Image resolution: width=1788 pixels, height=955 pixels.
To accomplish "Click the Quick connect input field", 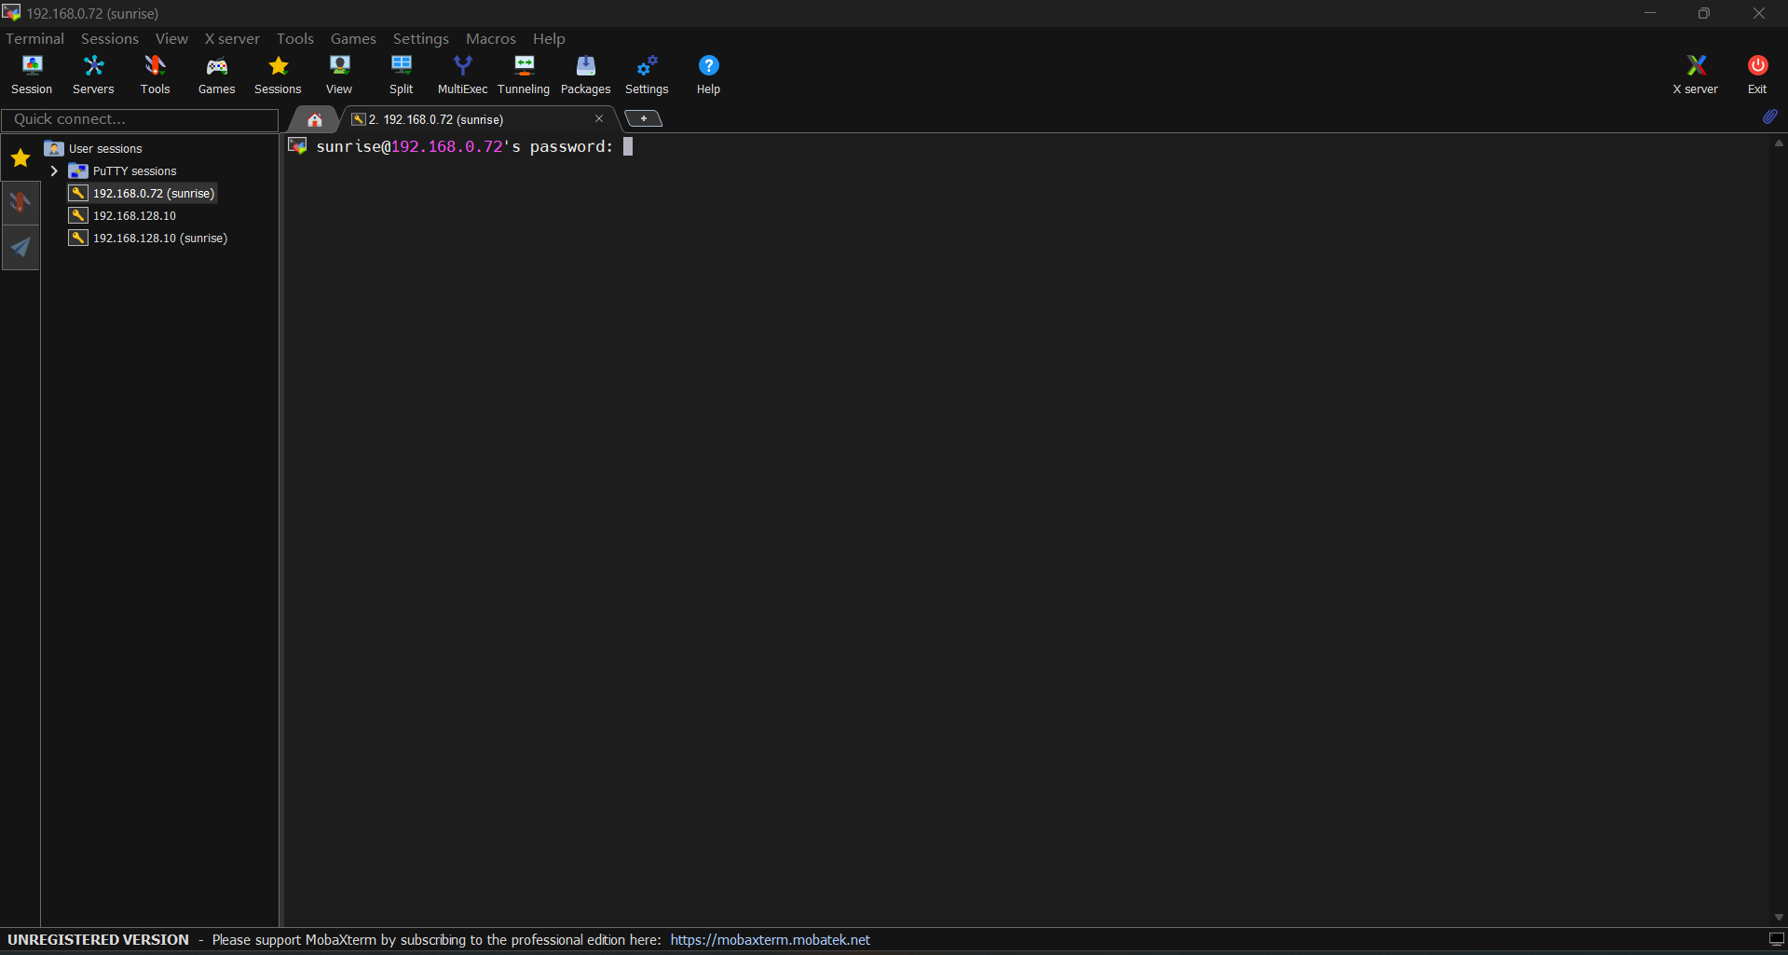I will pyautogui.click(x=140, y=119).
